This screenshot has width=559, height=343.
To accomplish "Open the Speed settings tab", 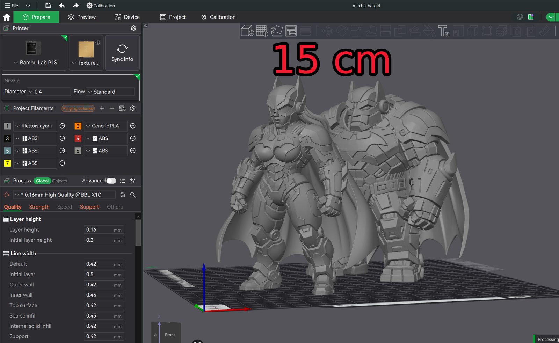I will tap(65, 207).
